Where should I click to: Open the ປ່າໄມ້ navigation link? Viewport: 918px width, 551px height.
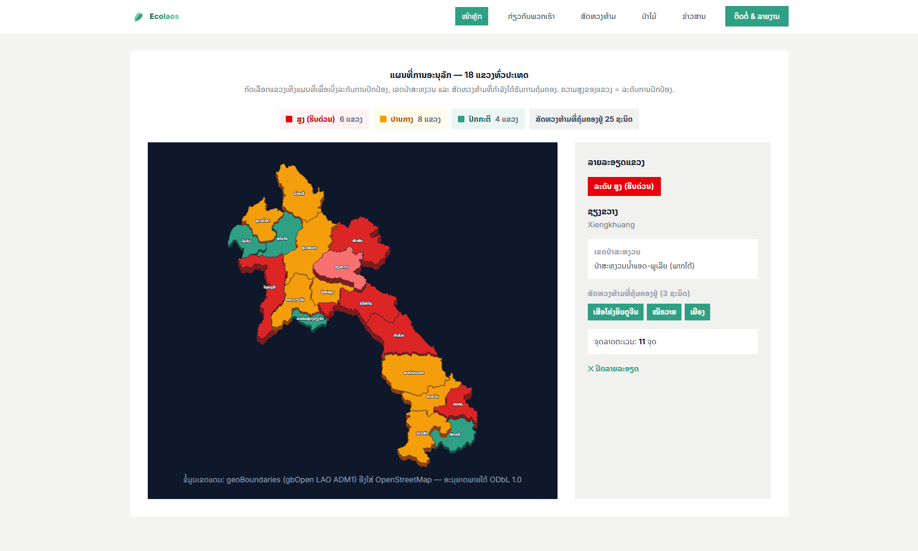click(x=649, y=16)
